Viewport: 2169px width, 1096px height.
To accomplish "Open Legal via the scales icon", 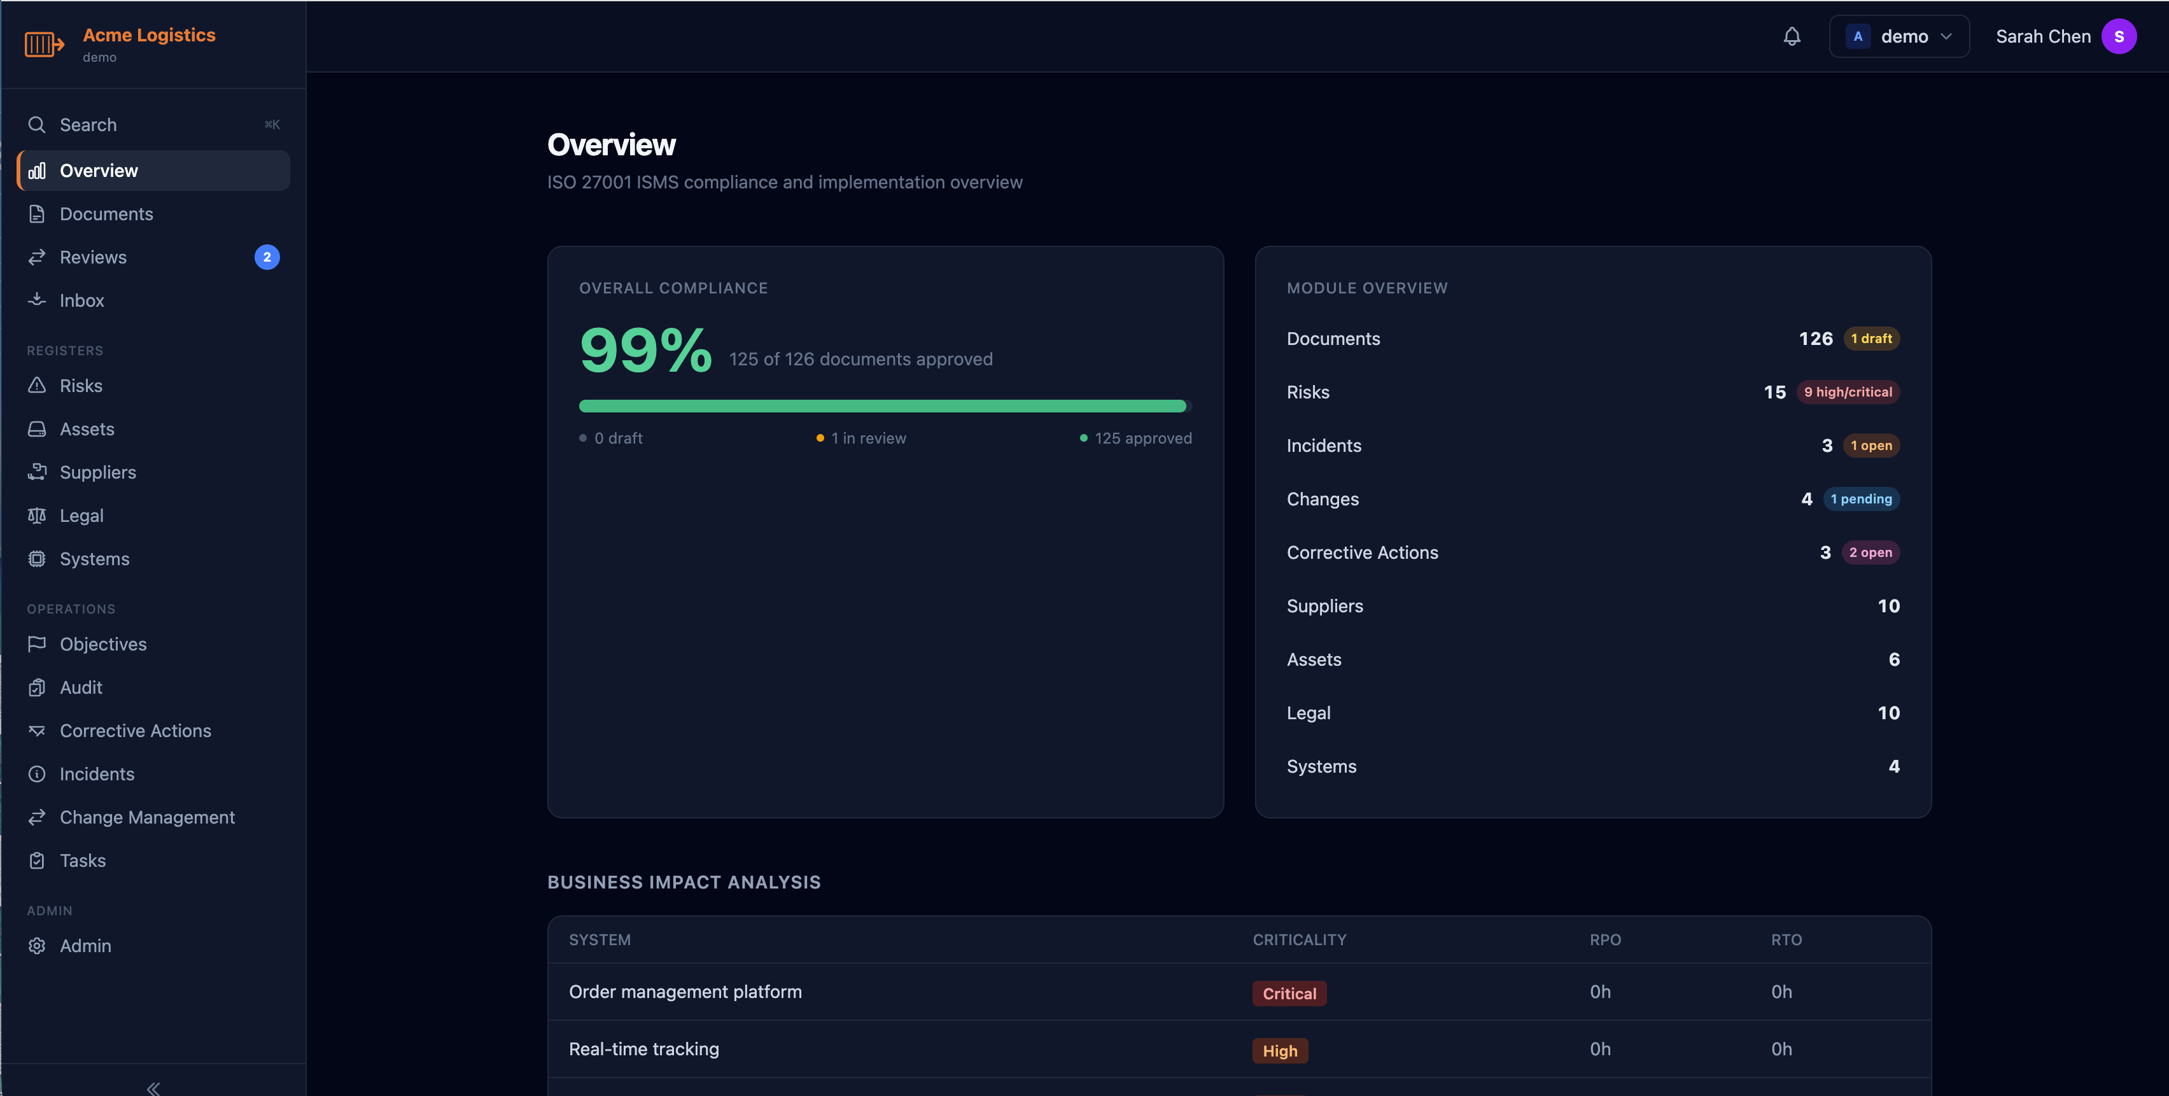I will pyautogui.click(x=37, y=515).
